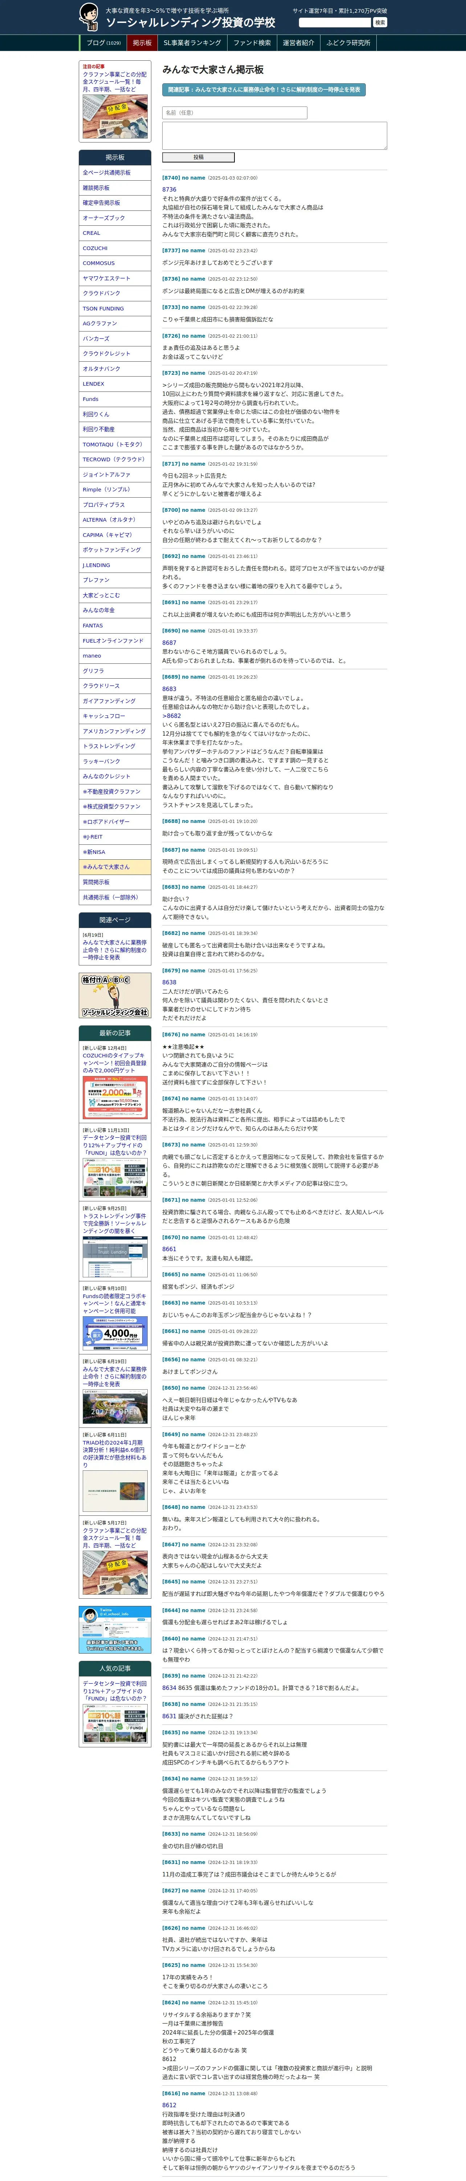Open トラストレンディング board link

115,747
